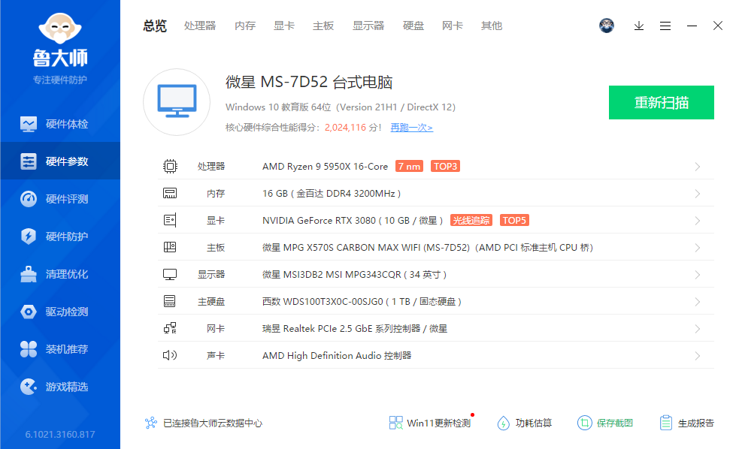Expand the 内存 row chevron

coord(698,194)
